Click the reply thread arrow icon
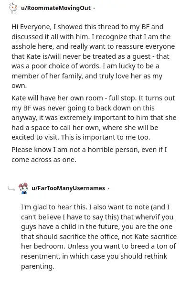The width and height of the screenshot is (191, 283). point(11,189)
